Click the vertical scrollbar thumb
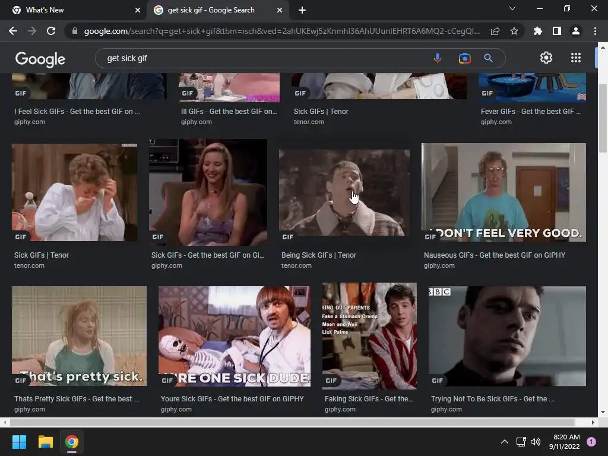 click(x=602, y=118)
